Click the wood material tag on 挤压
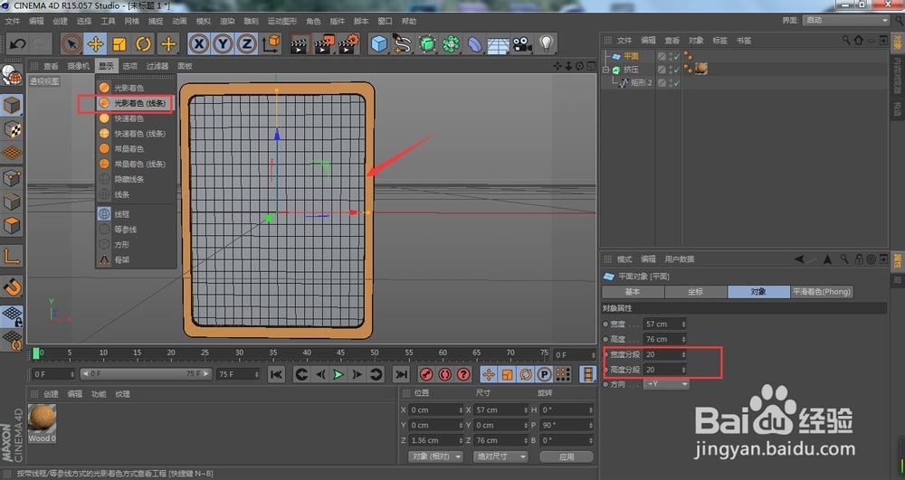This screenshot has width=905, height=480. tap(701, 69)
